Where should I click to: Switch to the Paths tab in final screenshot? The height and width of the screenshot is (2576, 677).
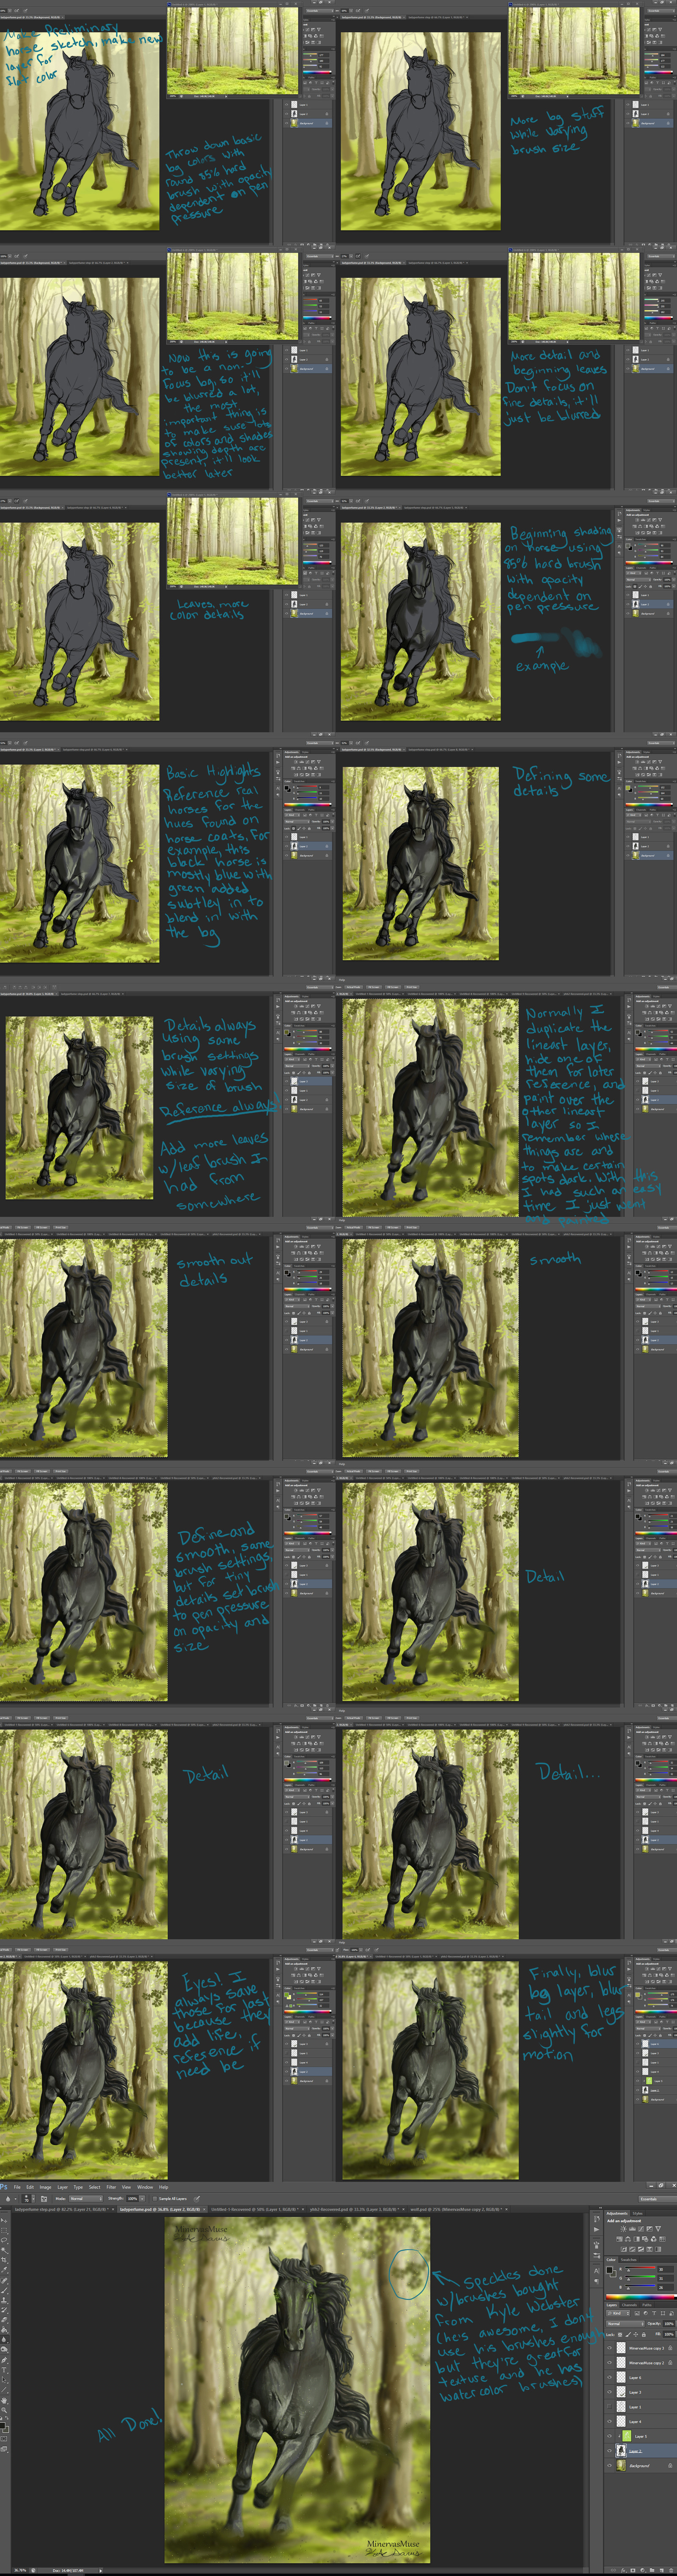[x=647, y=2305]
